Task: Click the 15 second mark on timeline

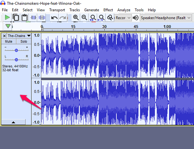Action: tap(73, 27)
